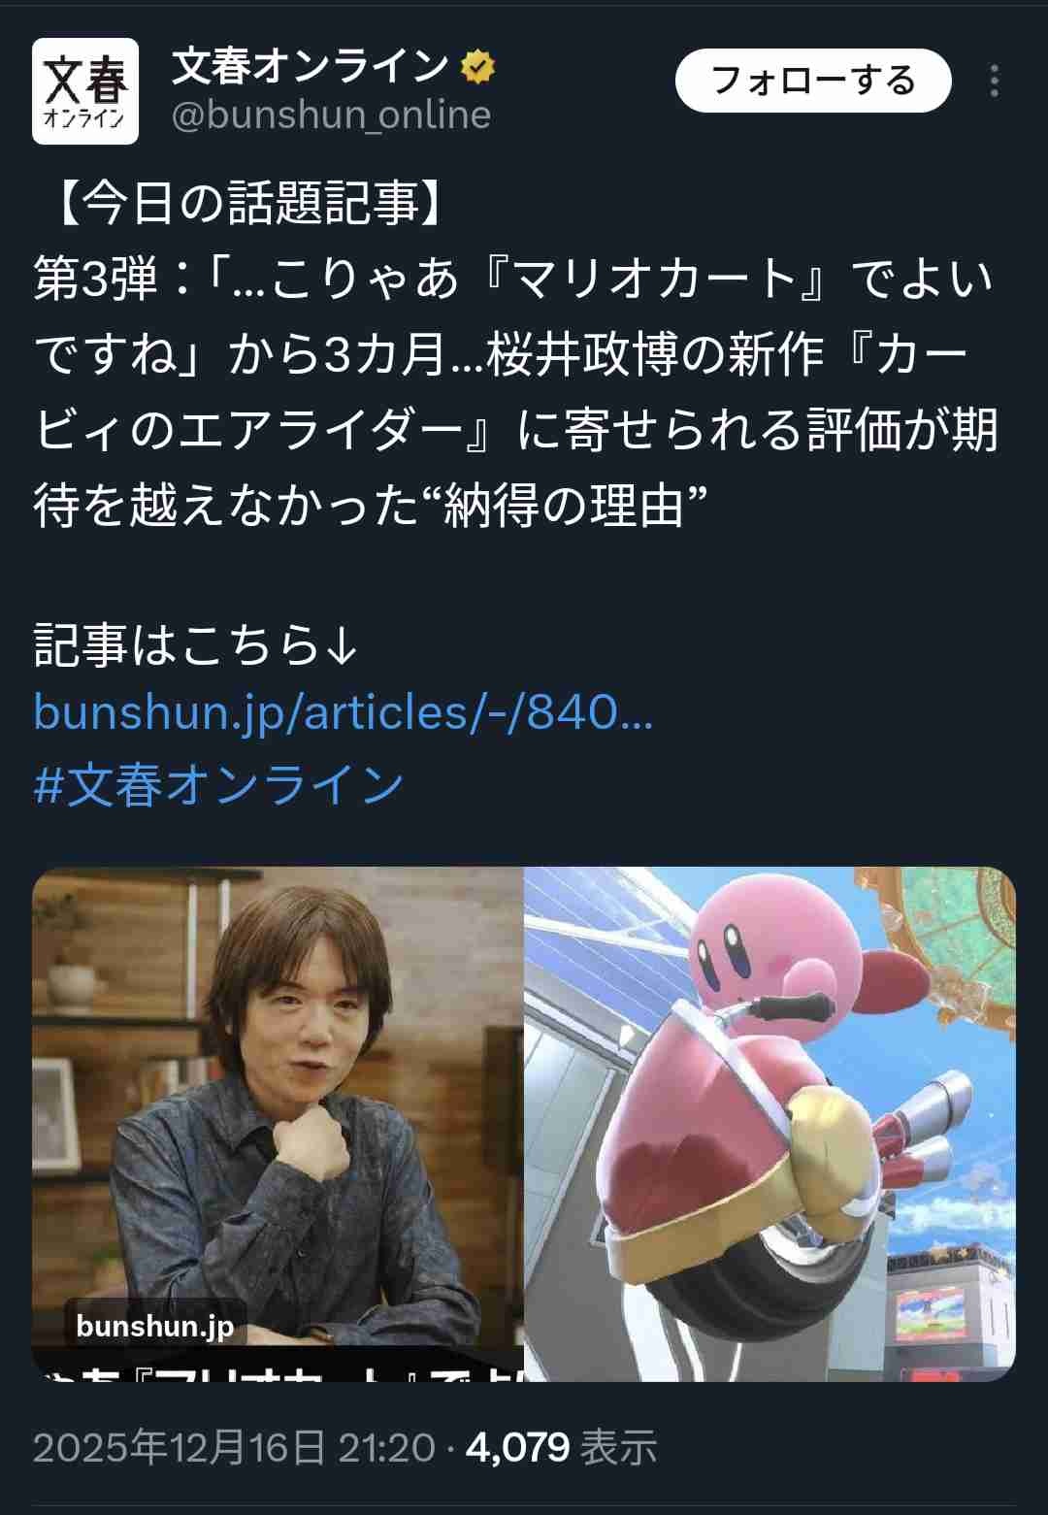Open the 2025年12月16日 21:20 timestamp
Screen dimensions: 1048x1515
pyautogui.click(x=234, y=1447)
